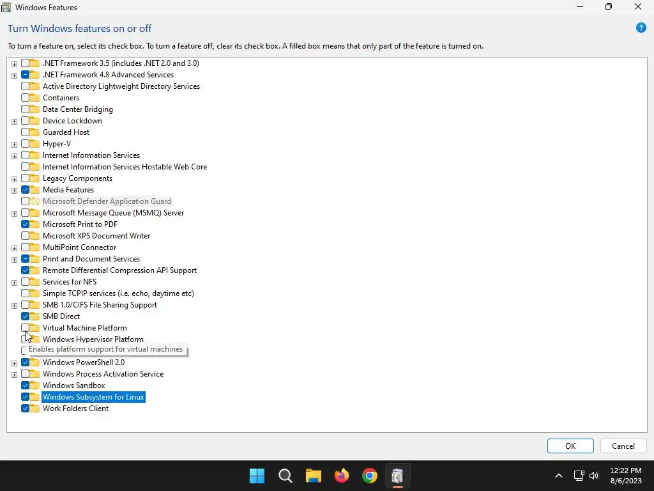Click folder icon beside Data Center Bridging
Viewport: 654px width, 491px height.
coord(34,109)
